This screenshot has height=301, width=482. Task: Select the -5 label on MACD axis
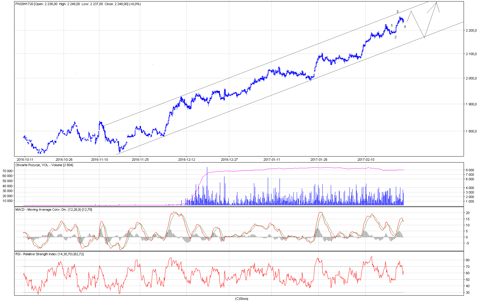(x=468, y=244)
